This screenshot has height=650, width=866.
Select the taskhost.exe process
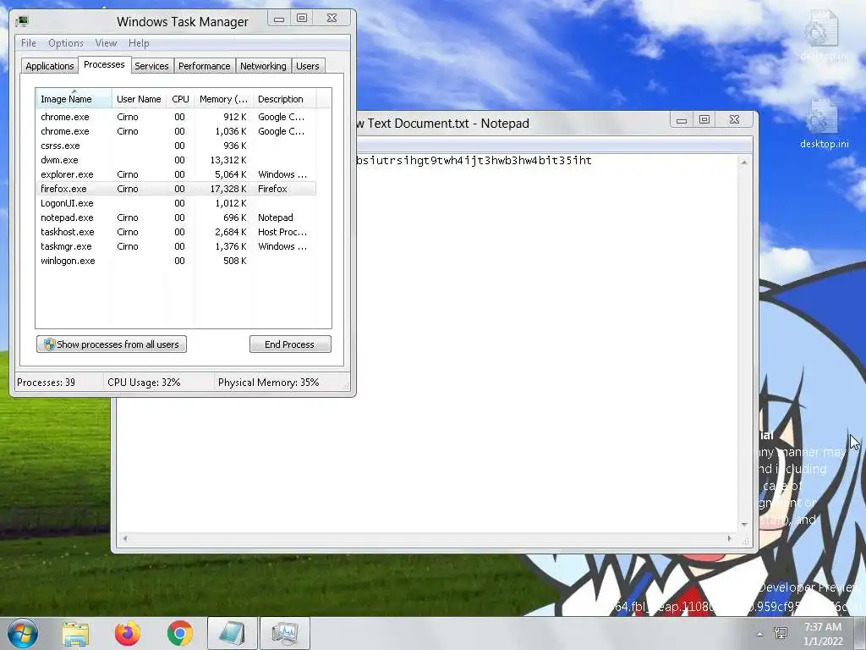coord(176,232)
